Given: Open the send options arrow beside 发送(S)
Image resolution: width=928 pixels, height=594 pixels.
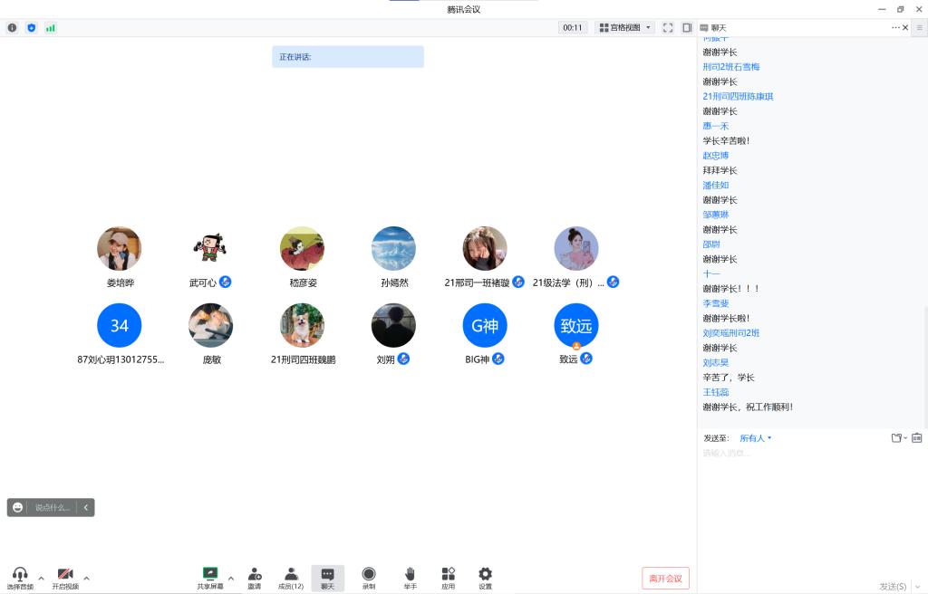Looking at the screenshot, I should click(917, 587).
